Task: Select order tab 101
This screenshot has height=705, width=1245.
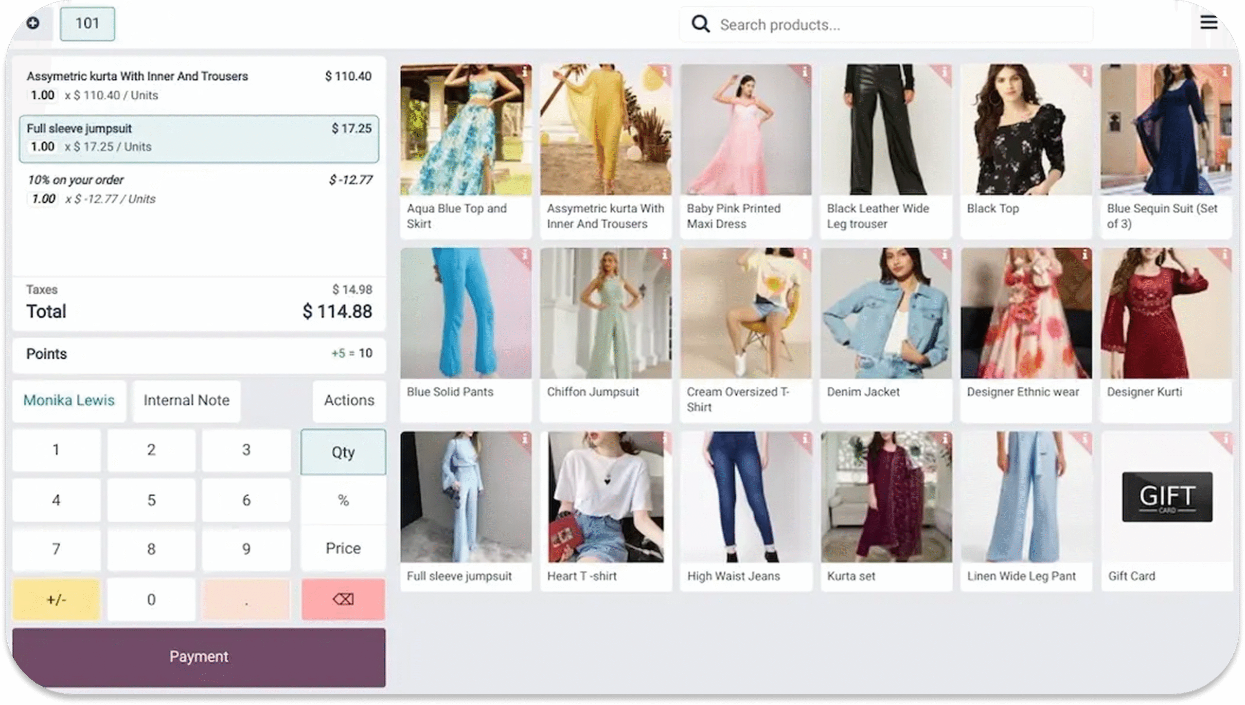Action: pyautogui.click(x=88, y=23)
